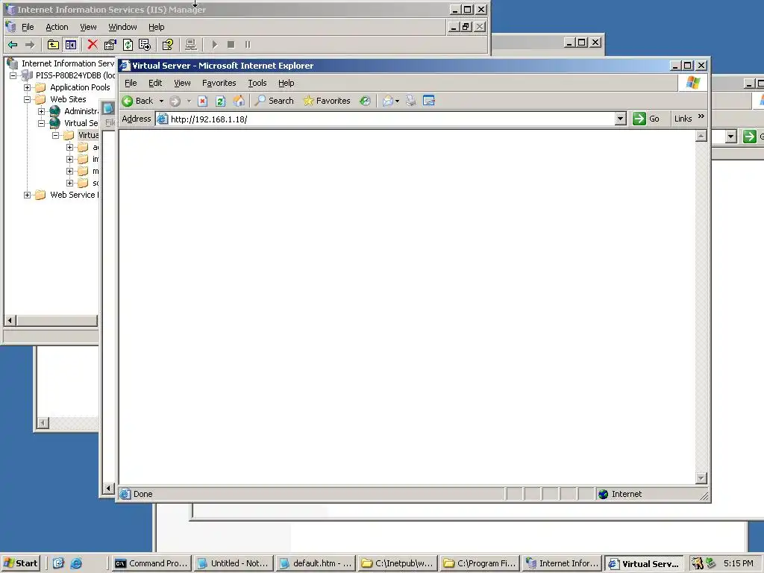Open IIS Manager Action menu
The height and width of the screenshot is (573, 764).
click(57, 28)
